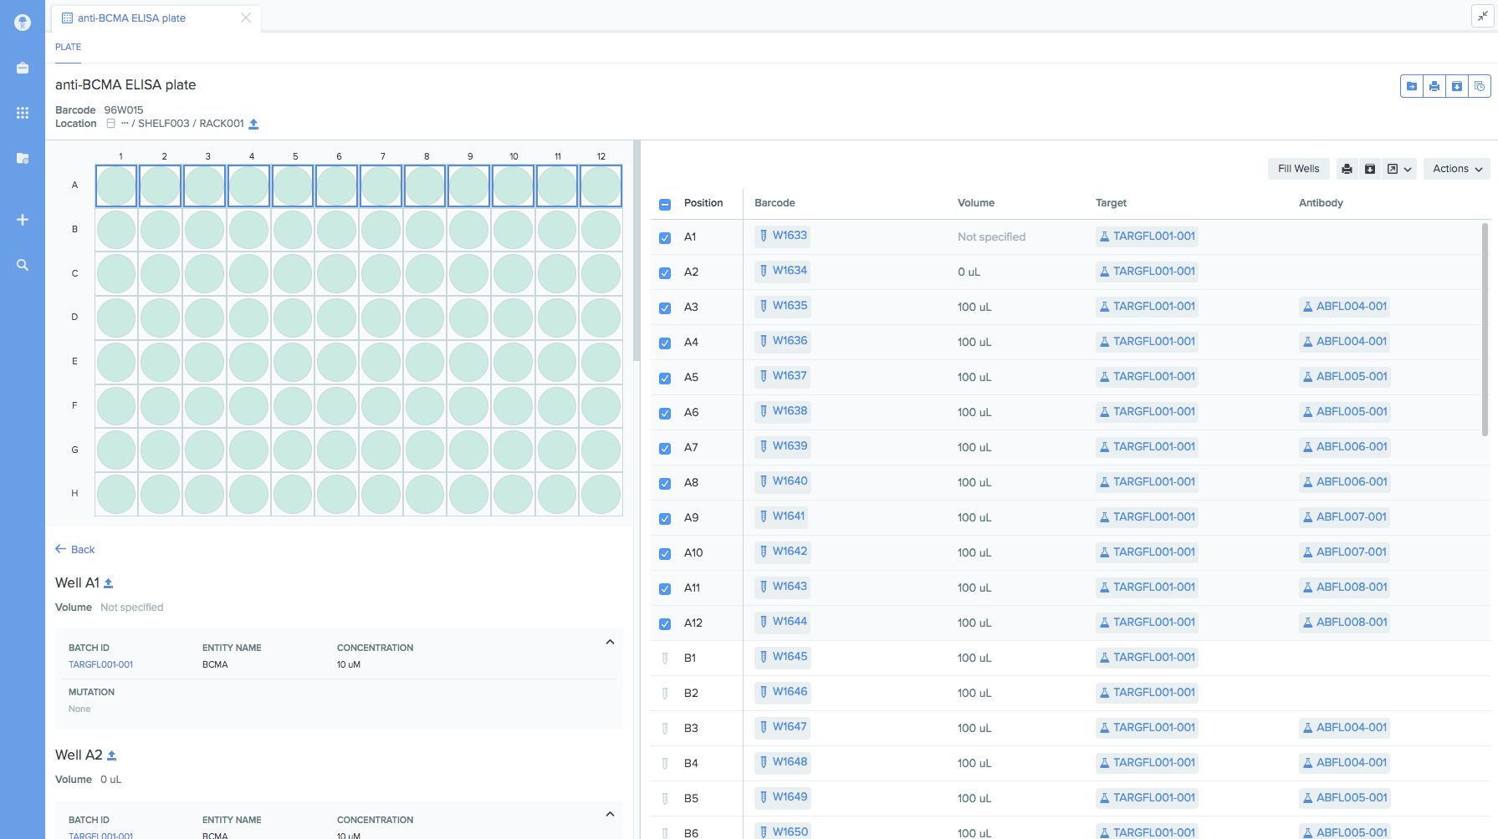
Task: Open the W1635 barcode link
Action: tap(789, 306)
